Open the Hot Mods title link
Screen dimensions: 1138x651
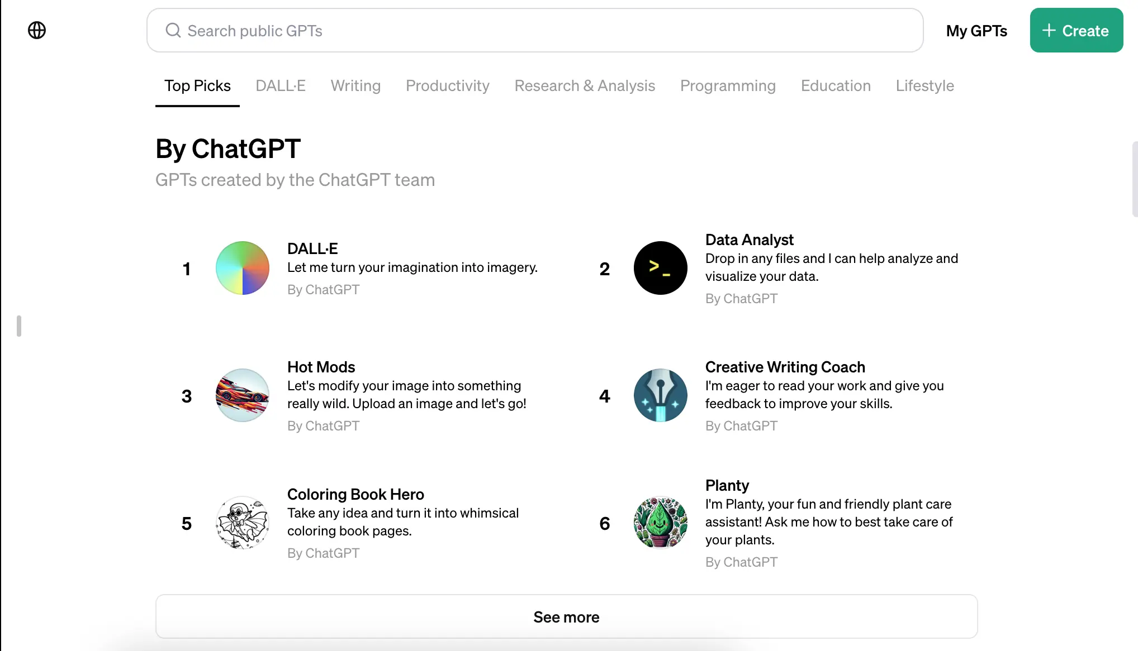[x=321, y=367]
